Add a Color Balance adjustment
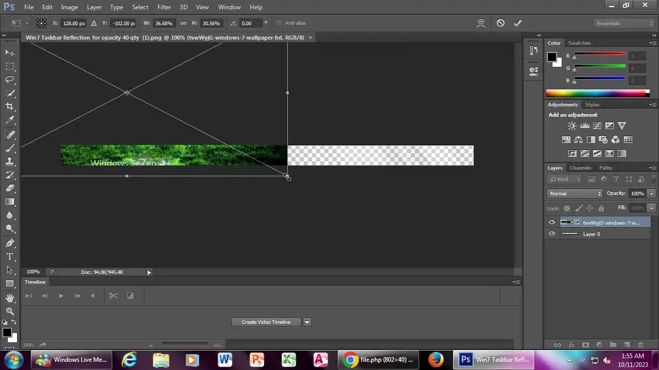Viewport: 659px width, 370px height. pos(578,140)
